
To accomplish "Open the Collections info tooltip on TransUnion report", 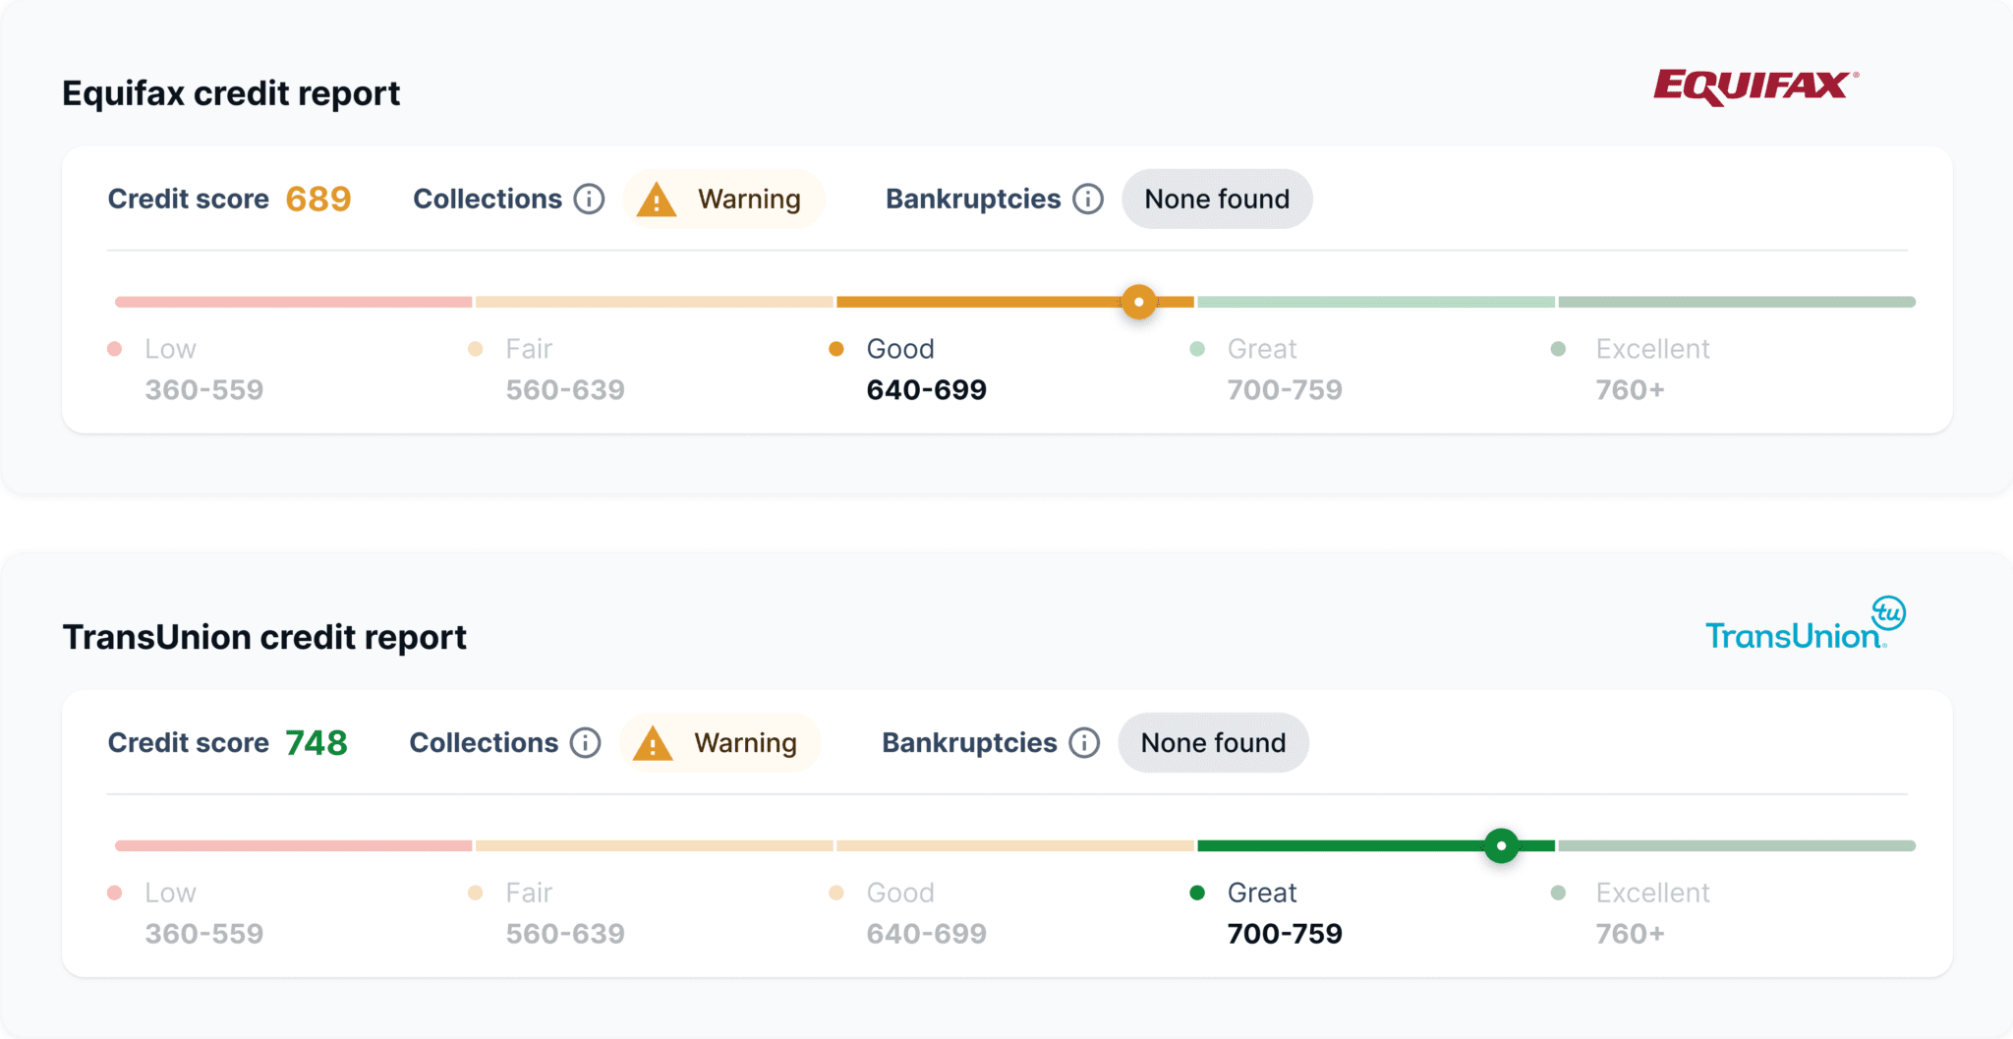I will click(585, 743).
